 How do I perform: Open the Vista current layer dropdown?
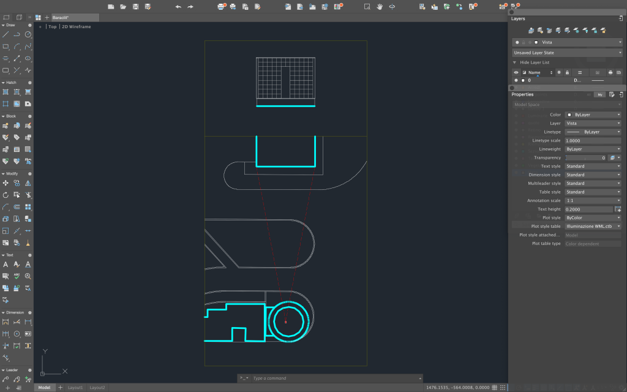(567, 42)
